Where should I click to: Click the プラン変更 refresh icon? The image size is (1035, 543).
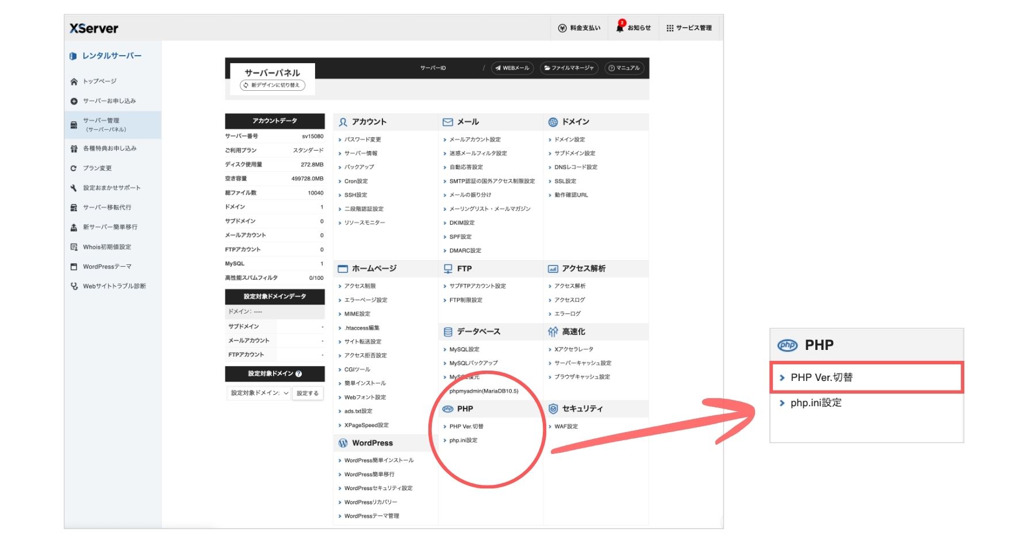pyautogui.click(x=74, y=168)
